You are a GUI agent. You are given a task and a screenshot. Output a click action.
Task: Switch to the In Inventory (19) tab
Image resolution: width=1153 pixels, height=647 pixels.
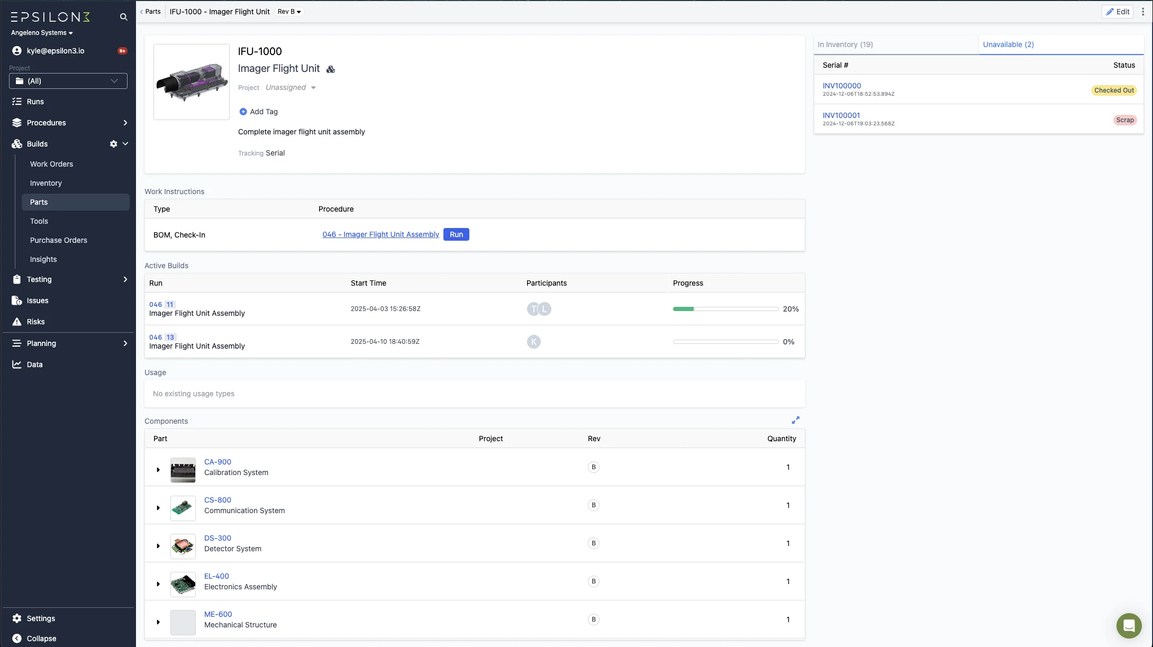(845, 44)
